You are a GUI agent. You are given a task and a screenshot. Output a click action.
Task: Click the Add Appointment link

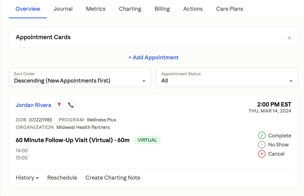point(153,58)
